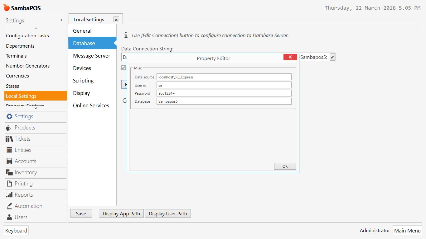Open the Online Services section
Viewport: 426px width, 239px height.
click(x=92, y=105)
